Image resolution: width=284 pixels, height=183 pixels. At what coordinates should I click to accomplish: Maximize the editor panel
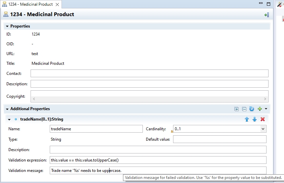click(269, 4)
